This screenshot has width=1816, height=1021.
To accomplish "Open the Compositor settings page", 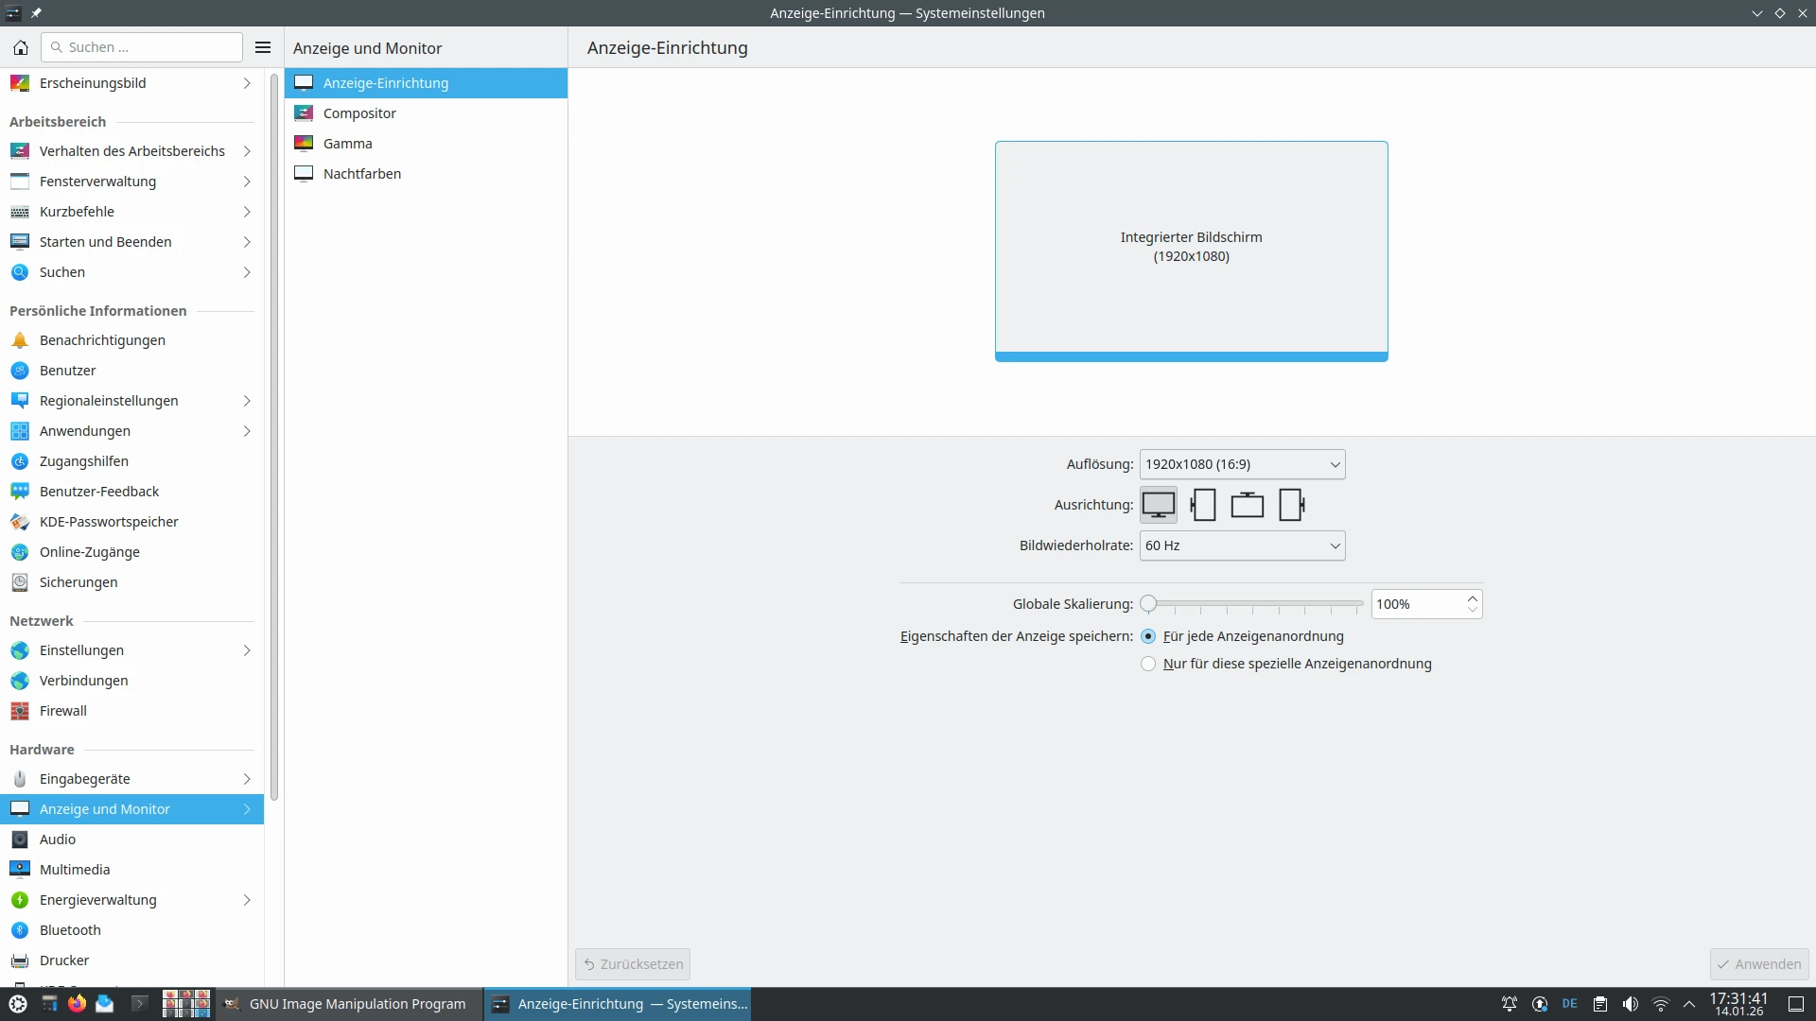I will point(359,113).
